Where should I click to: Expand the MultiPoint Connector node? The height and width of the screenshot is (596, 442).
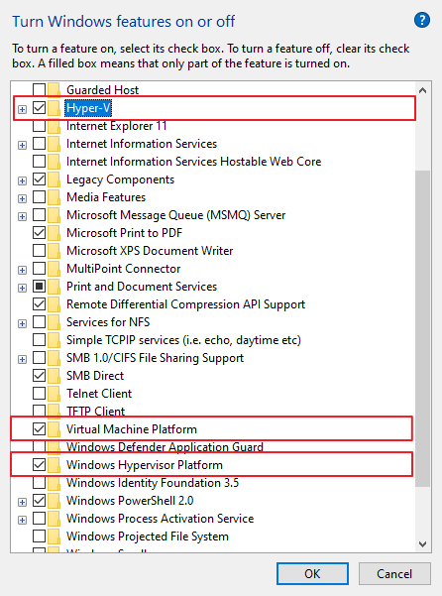pos(23,271)
